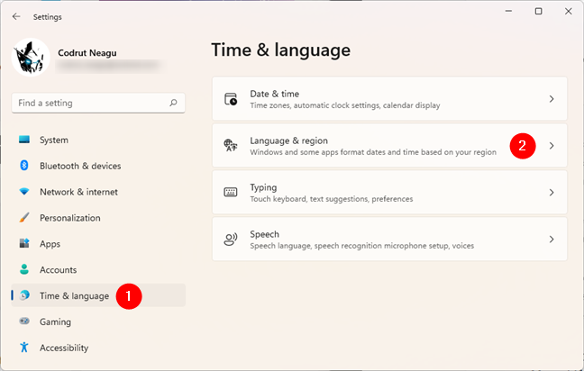Click the search magnifier icon
The width and height of the screenshot is (584, 371).
tap(173, 103)
